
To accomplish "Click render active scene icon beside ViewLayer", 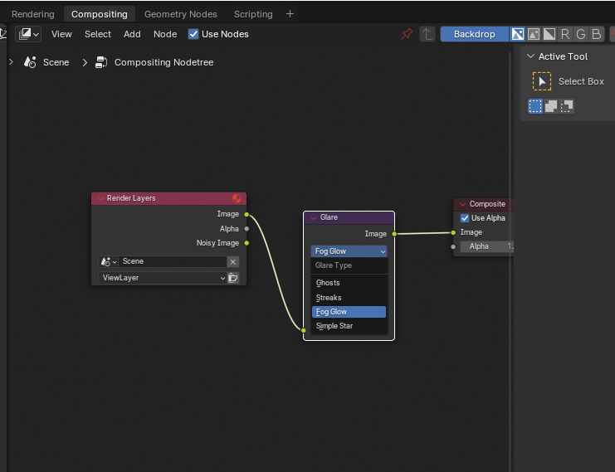I will pyautogui.click(x=233, y=278).
